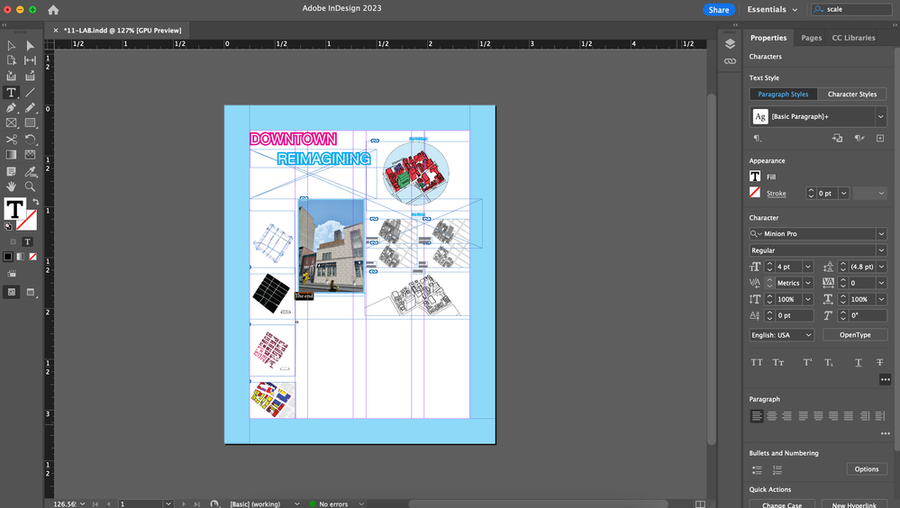Toggle formatting affects container

point(14,241)
